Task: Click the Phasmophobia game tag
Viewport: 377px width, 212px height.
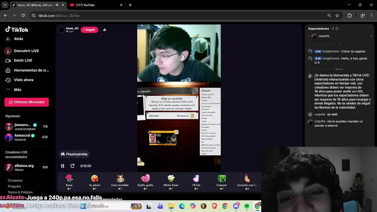Action: click(74, 154)
